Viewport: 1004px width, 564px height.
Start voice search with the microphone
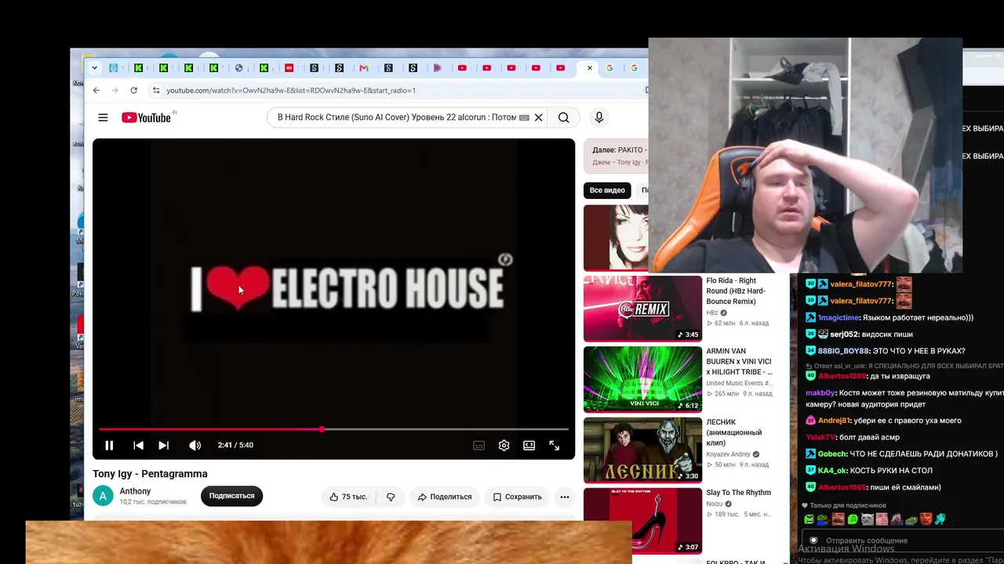pos(598,117)
